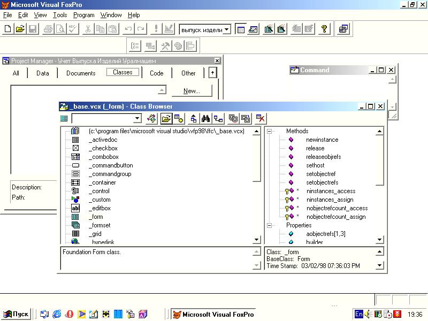428x321 pixels.
Task: Click the Spelling check toolbar icon
Action: 73,29
